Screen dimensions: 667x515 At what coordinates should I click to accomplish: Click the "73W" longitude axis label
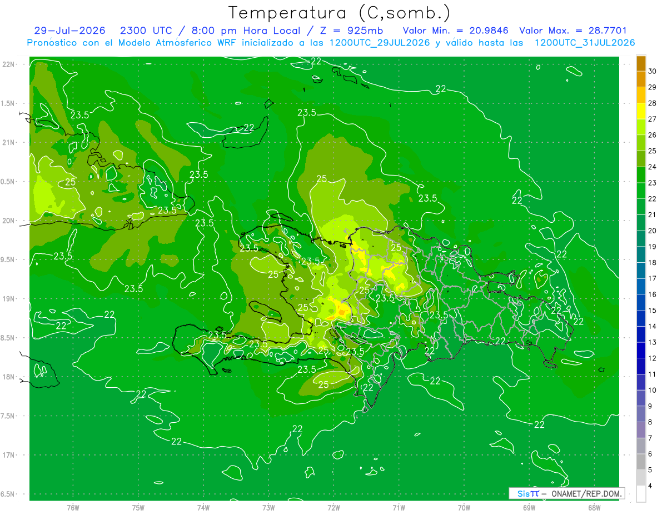click(268, 507)
